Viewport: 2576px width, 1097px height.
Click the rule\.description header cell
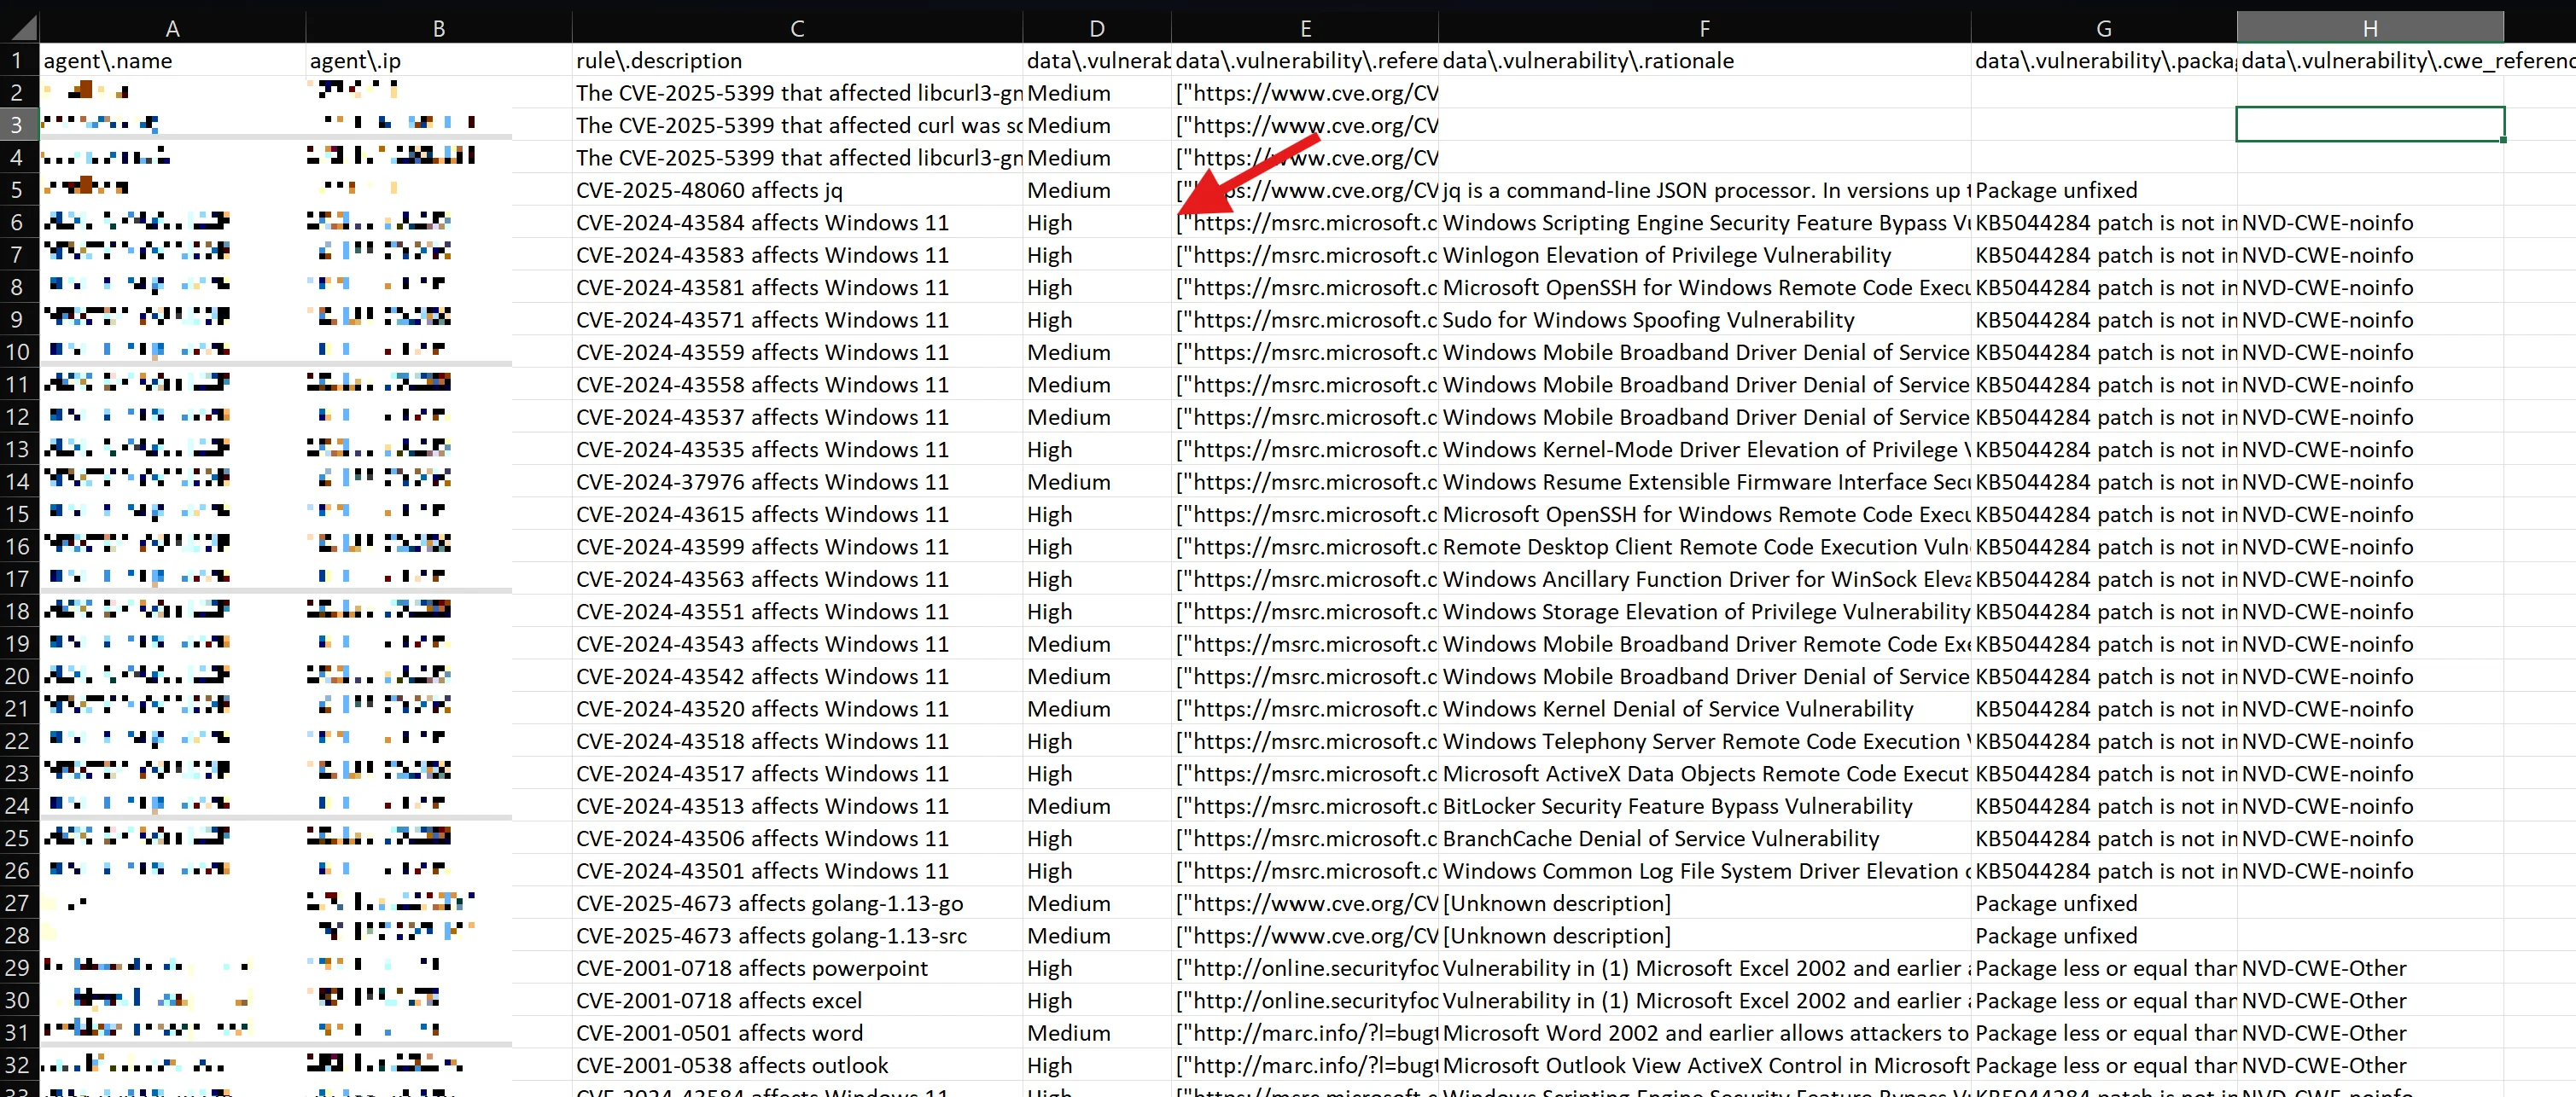(x=797, y=60)
